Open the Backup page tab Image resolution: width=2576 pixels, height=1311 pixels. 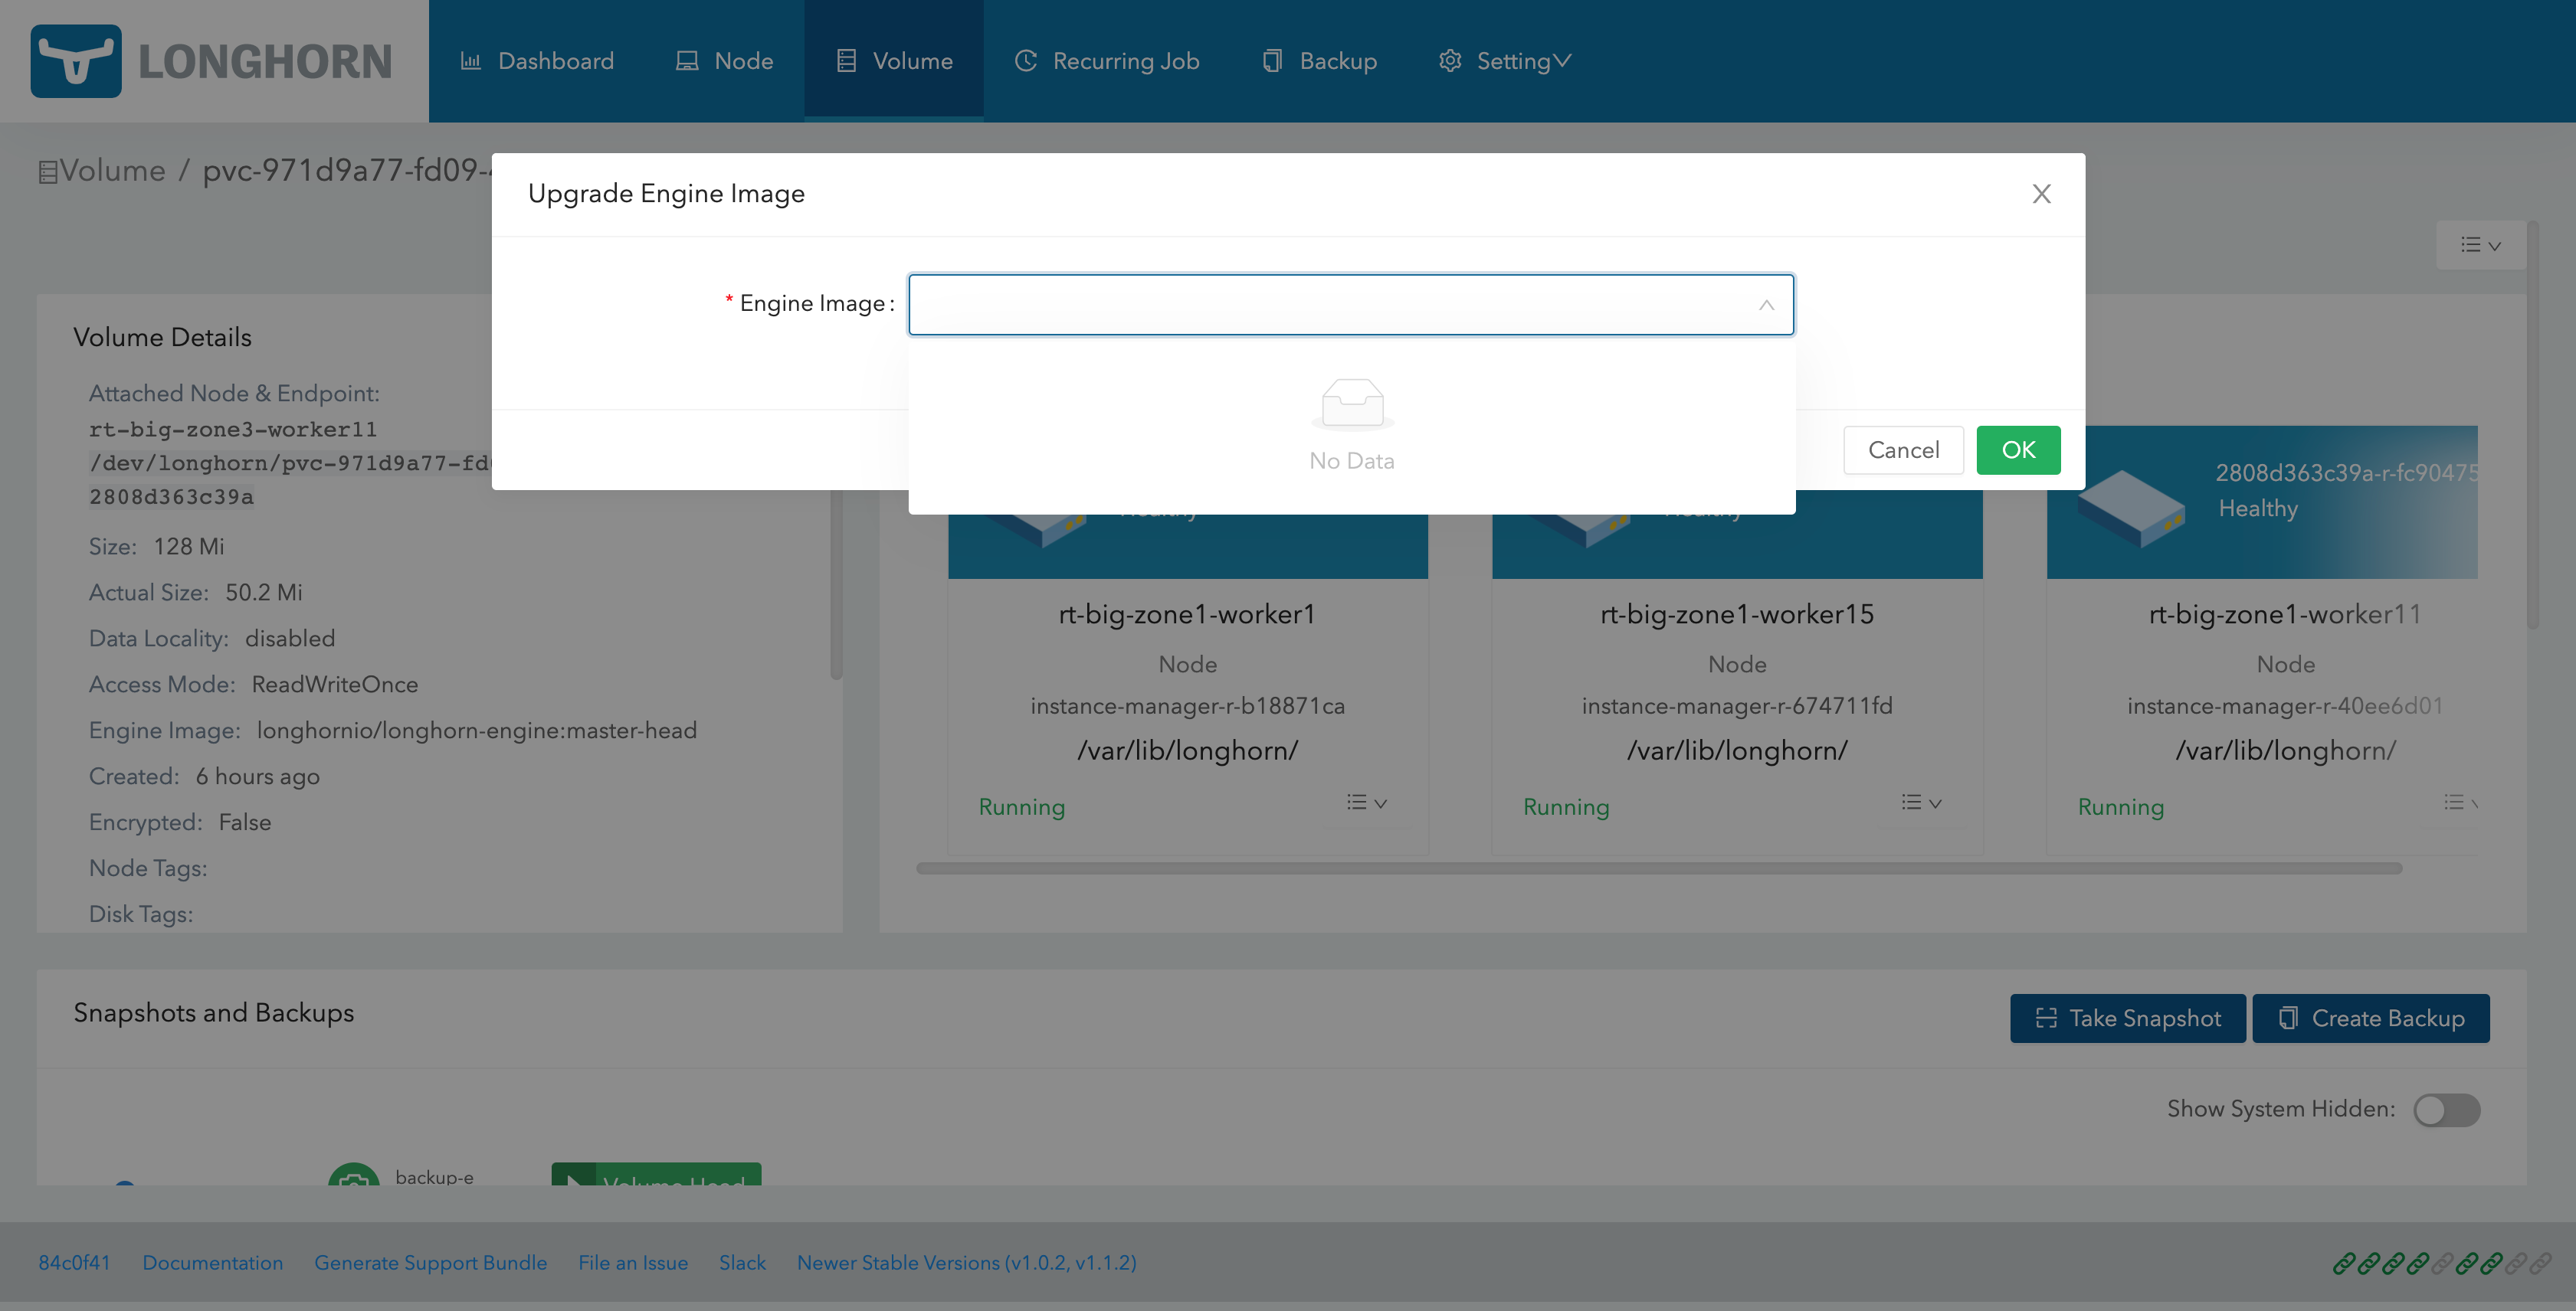tap(1320, 61)
